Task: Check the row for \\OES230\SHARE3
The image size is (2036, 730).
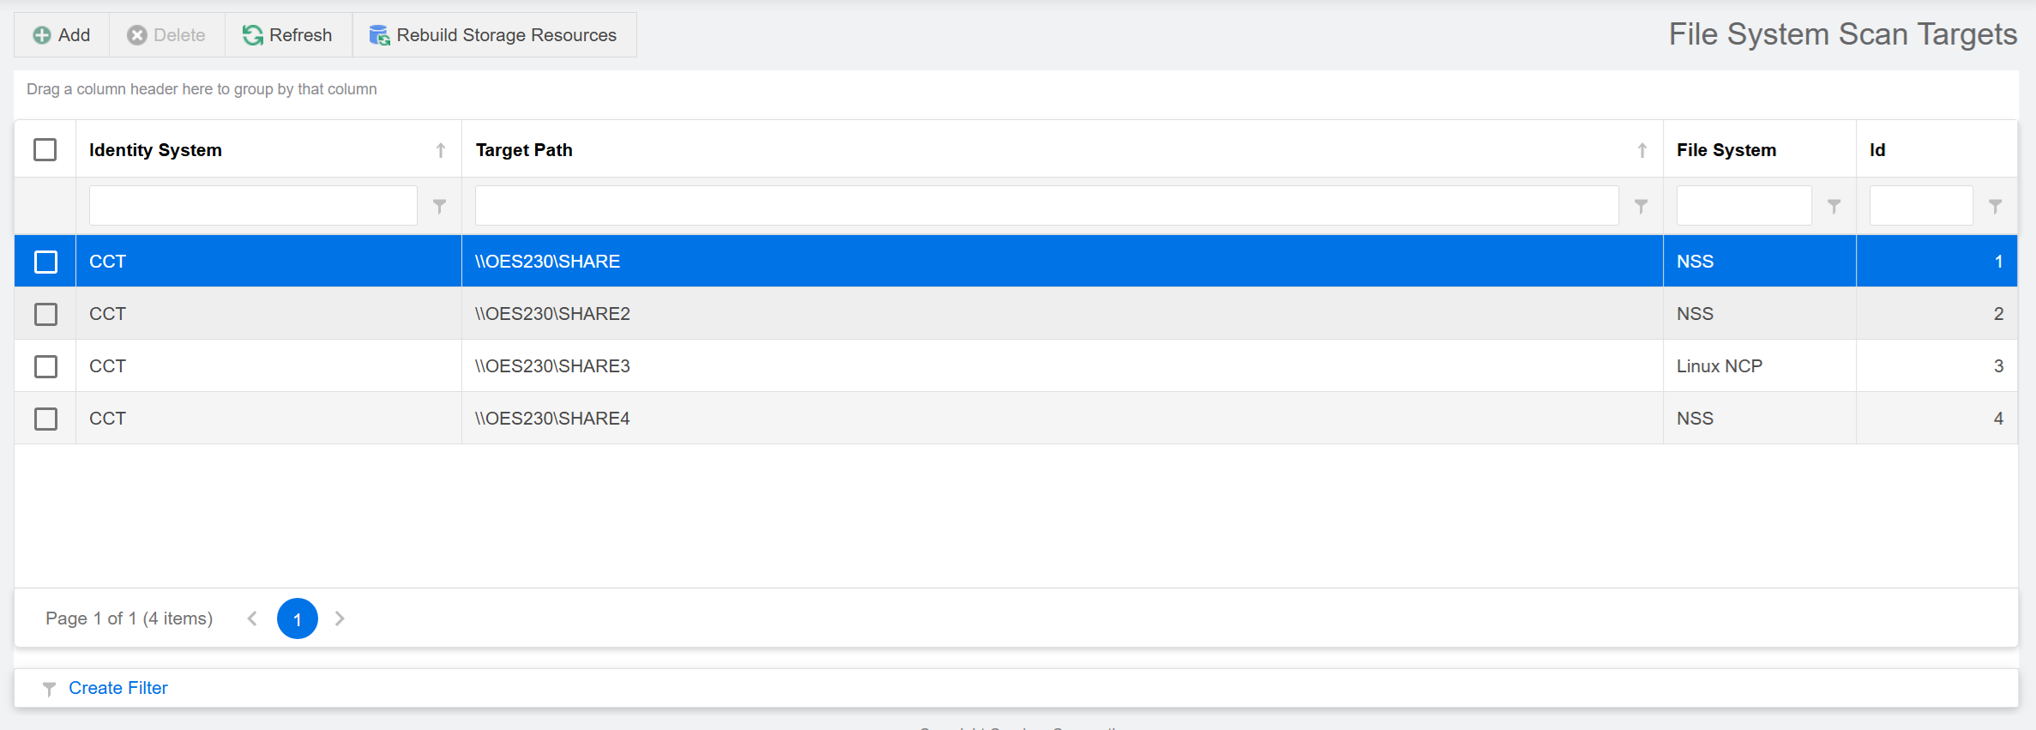Action: pos(45,366)
